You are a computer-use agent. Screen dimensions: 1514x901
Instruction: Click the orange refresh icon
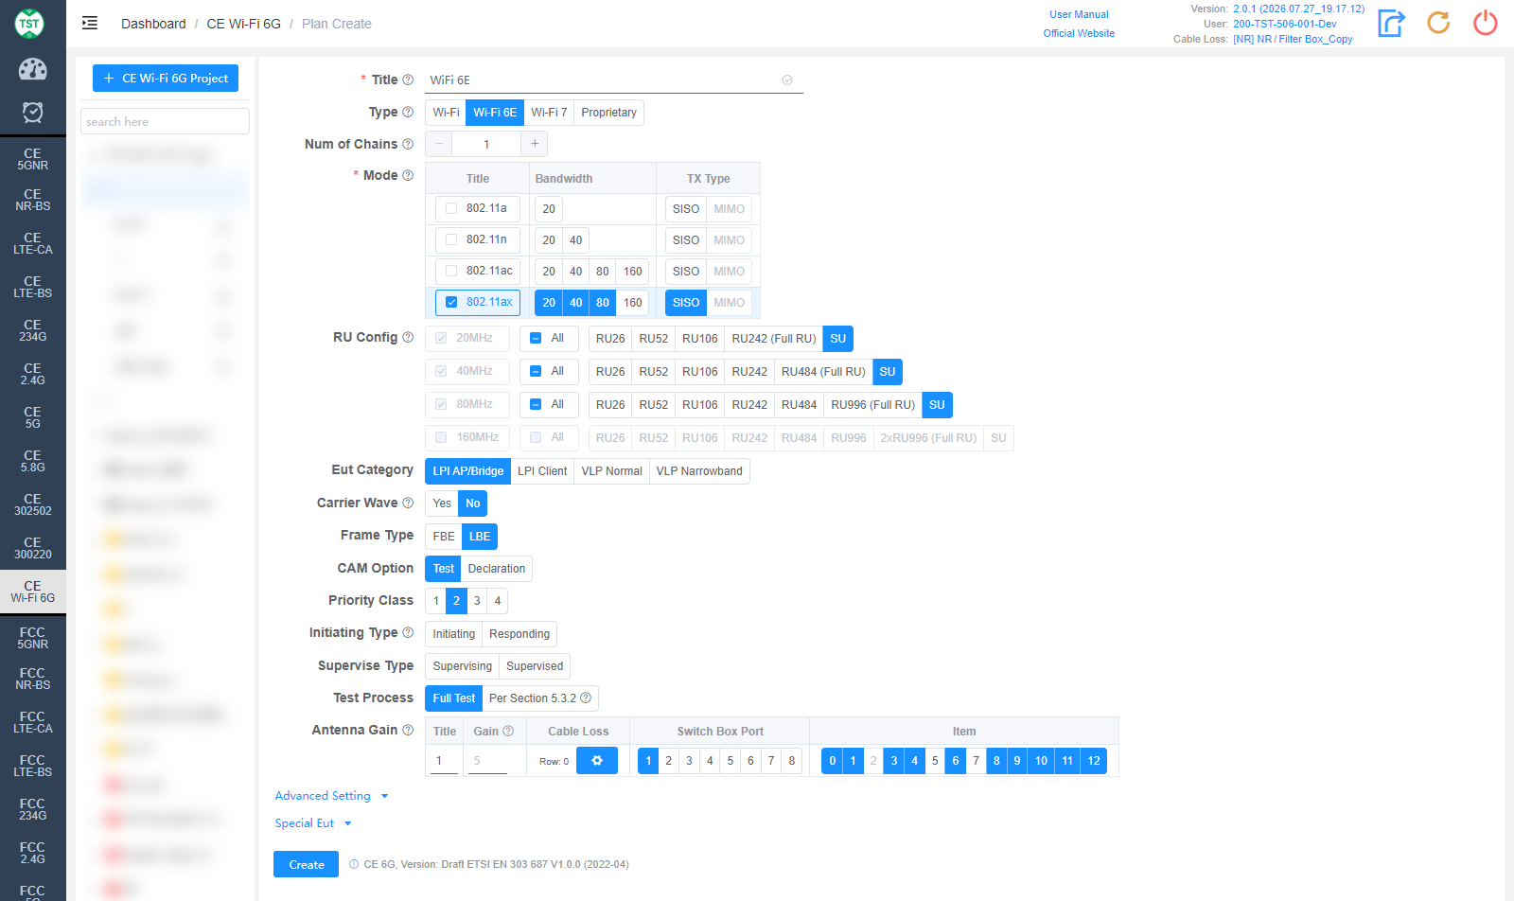click(x=1438, y=23)
